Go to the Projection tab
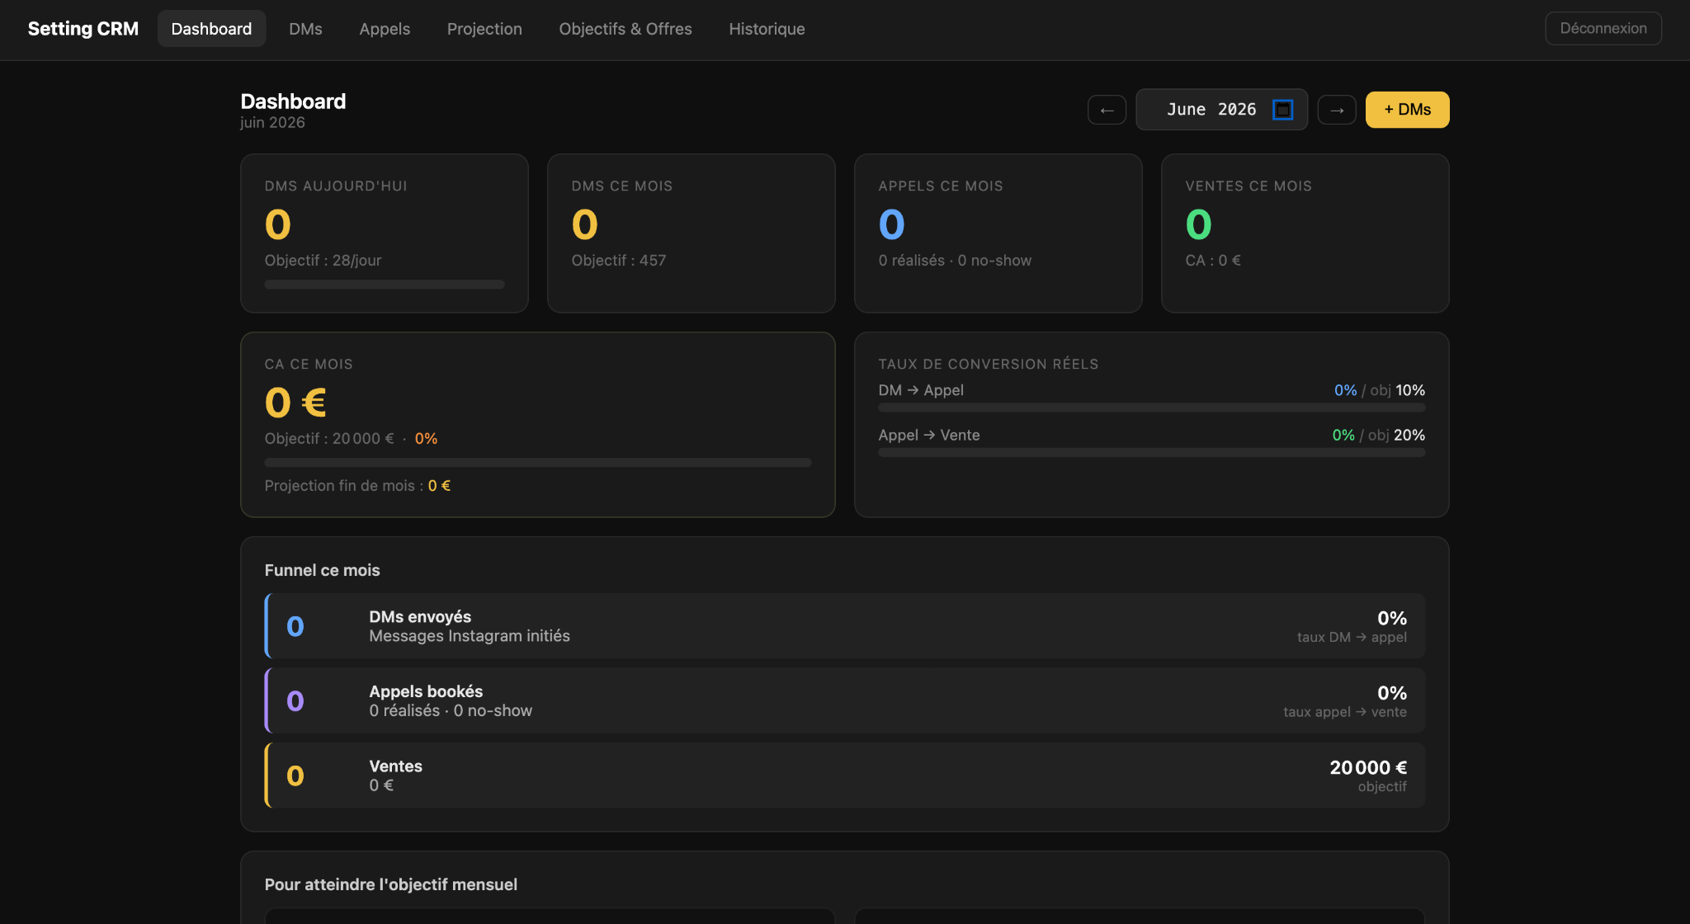Screen dimensions: 1690x924 pos(484,29)
